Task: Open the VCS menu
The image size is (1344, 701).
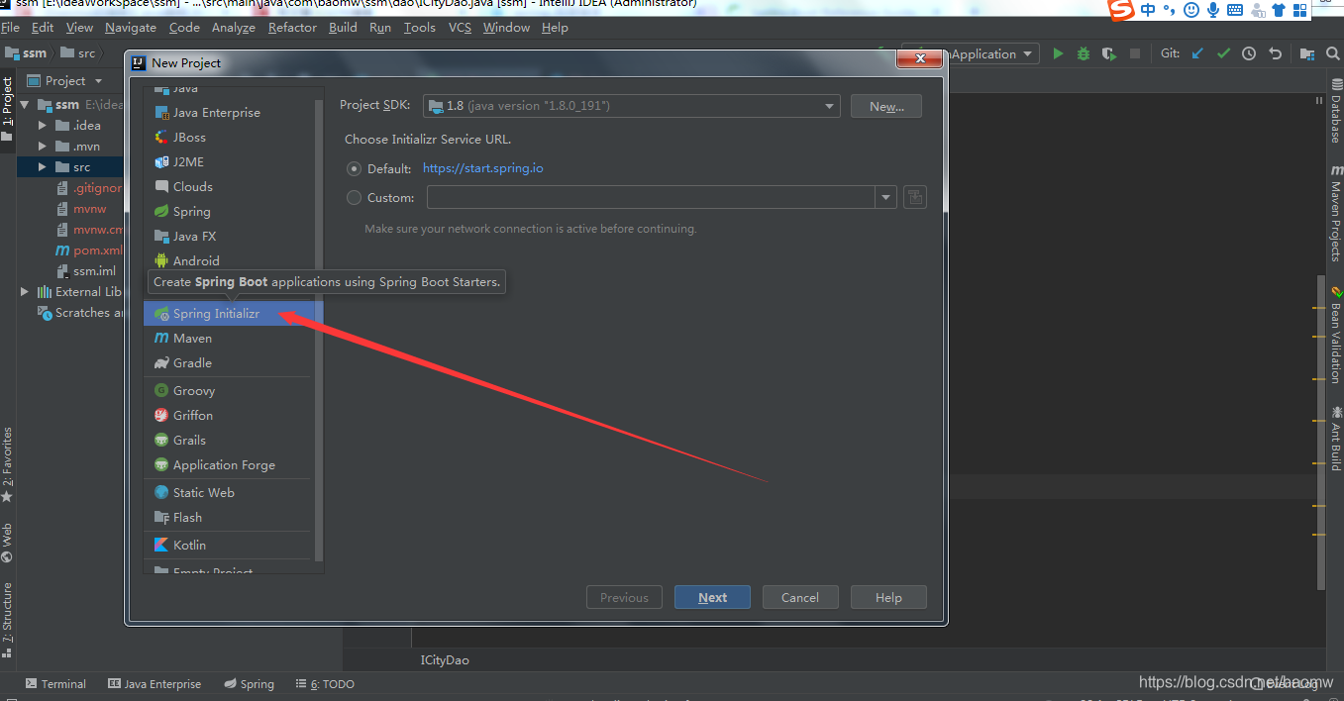Action: click(460, 28)
